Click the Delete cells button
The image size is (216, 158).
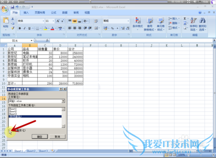(x=174, y=23)
